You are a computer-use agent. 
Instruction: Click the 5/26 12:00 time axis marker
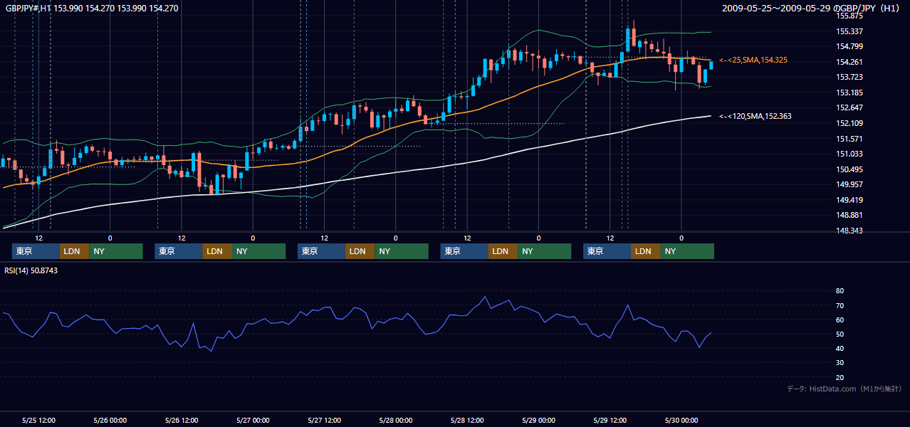point(182,420)
